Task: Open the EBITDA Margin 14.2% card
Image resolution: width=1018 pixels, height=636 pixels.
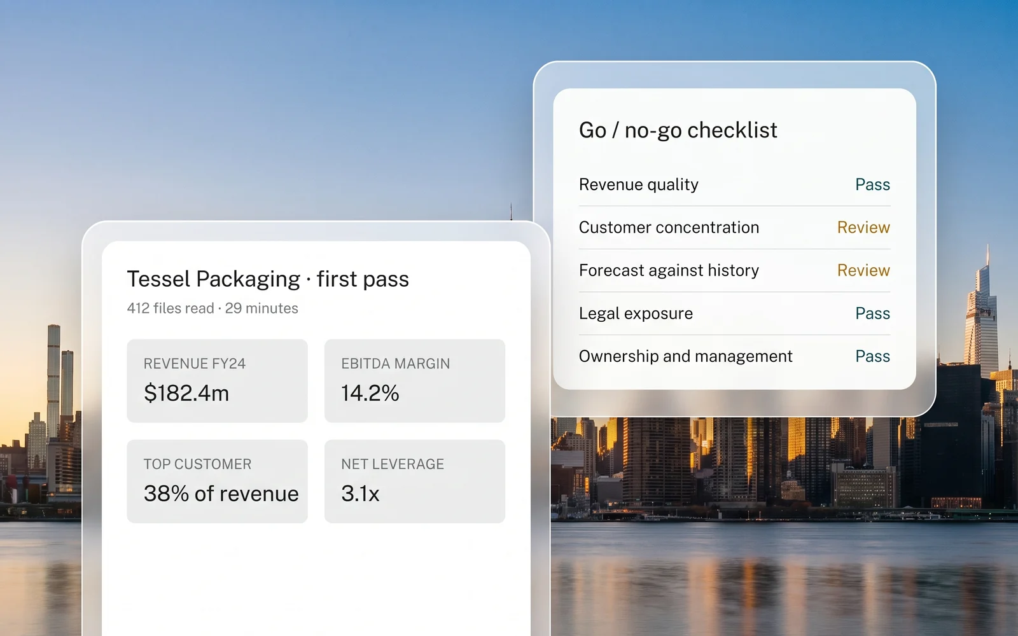Action: pos(415,381)
